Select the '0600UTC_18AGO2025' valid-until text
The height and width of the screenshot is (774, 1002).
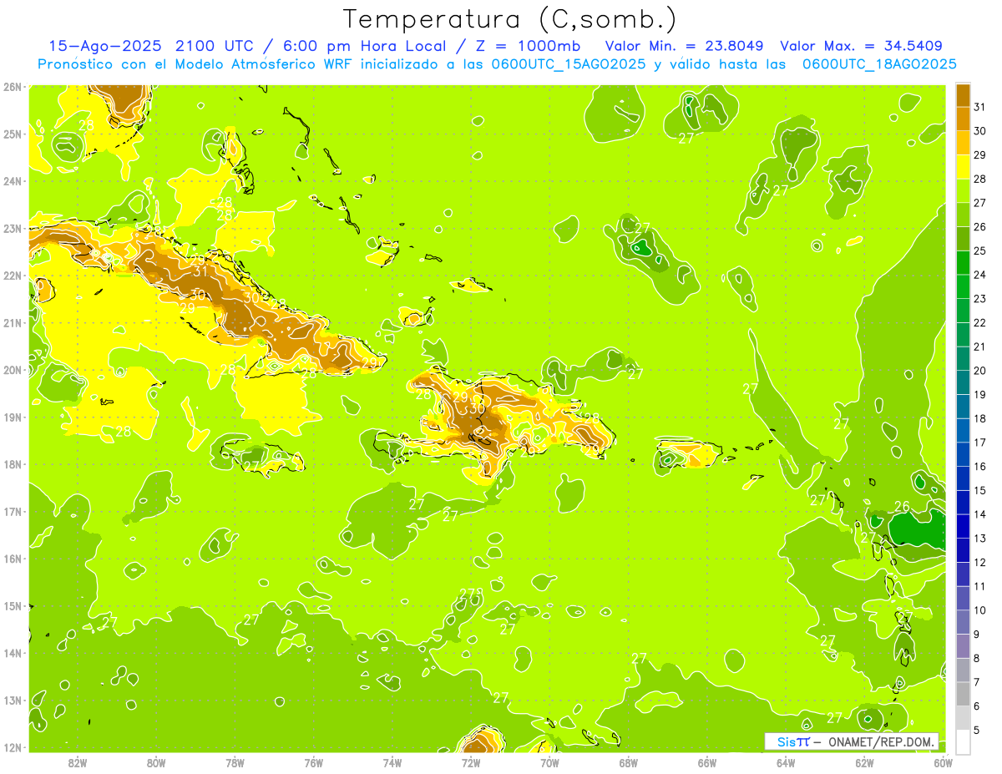(878, 64)
